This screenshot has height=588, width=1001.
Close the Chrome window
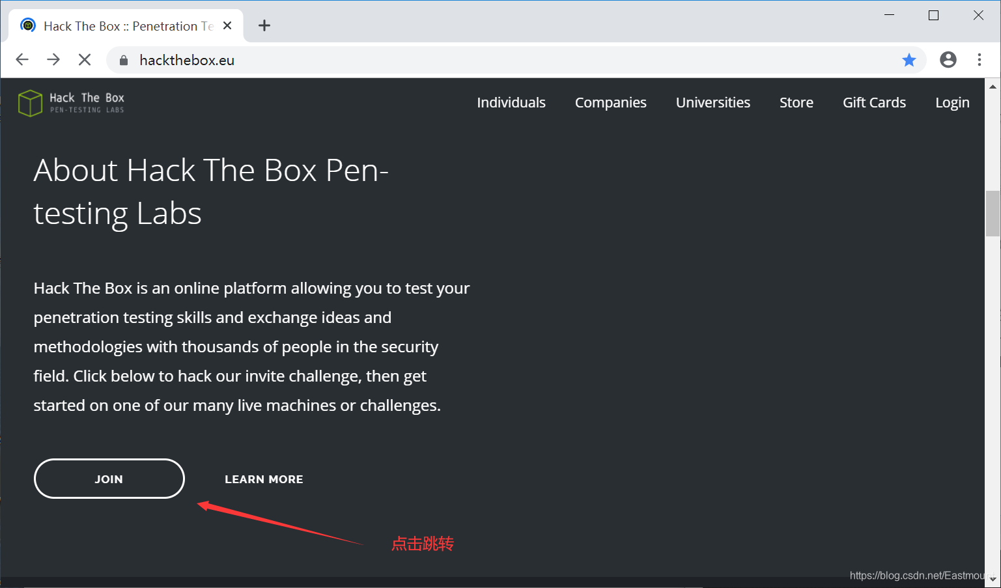pyautogui.click(x=978, y=15)
